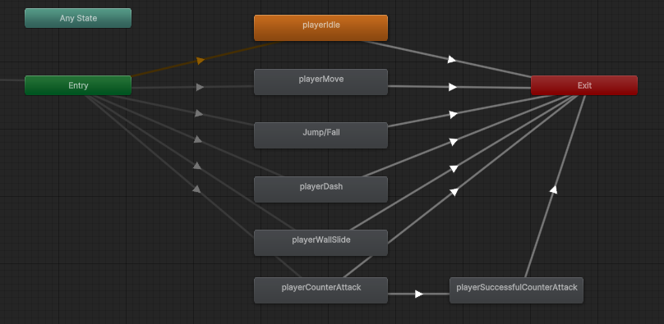This screenshot has height=324, width=664.
Task: Select the playerWallSlide state node
Action: (320, 243)
